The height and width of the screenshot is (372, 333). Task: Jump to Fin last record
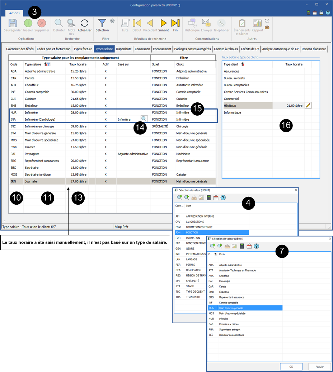(x=175, y=23)
